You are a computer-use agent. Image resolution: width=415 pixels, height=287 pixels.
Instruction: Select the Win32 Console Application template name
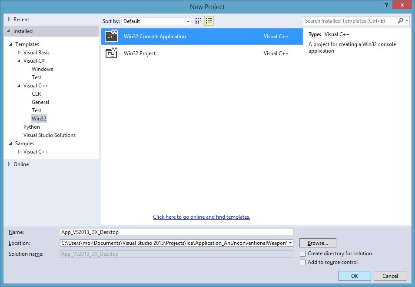coord(155,36)
